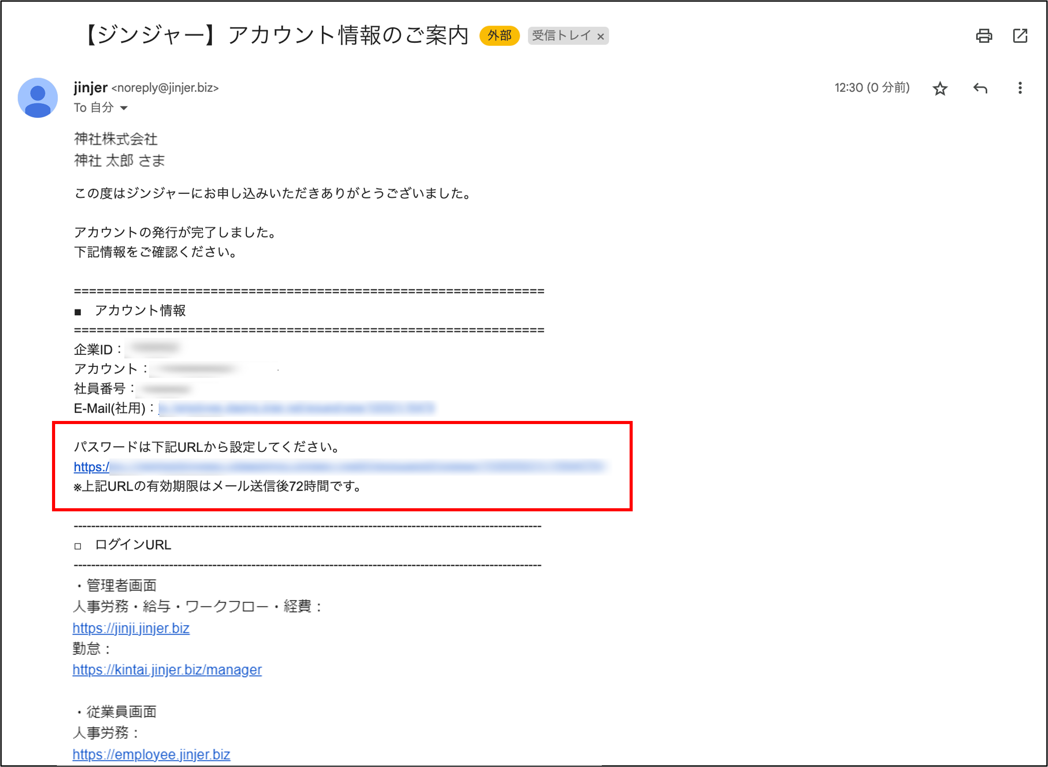Reply to the jinjer email

pos(981,88)
